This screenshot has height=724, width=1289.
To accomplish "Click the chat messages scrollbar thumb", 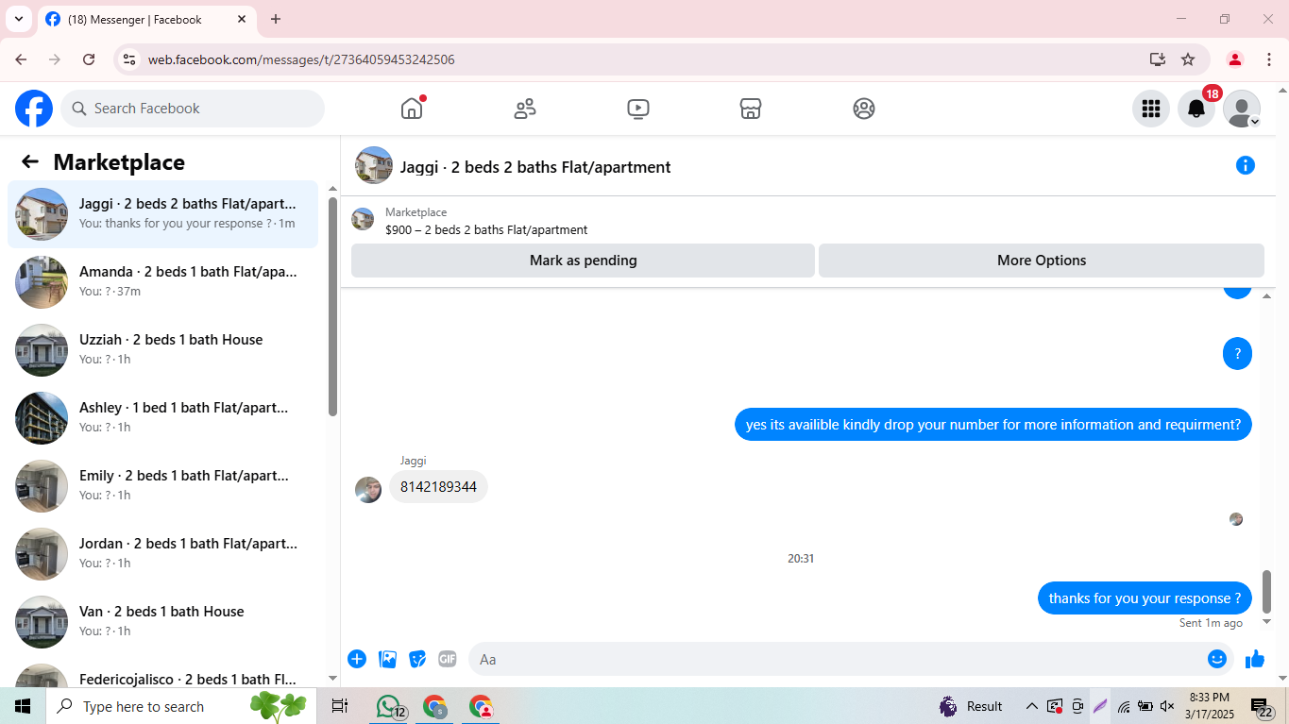I will [x=1267, y=592].
